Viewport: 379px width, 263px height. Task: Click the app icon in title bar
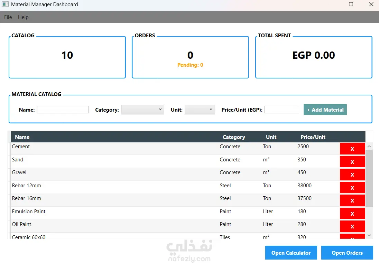(5, 4)
